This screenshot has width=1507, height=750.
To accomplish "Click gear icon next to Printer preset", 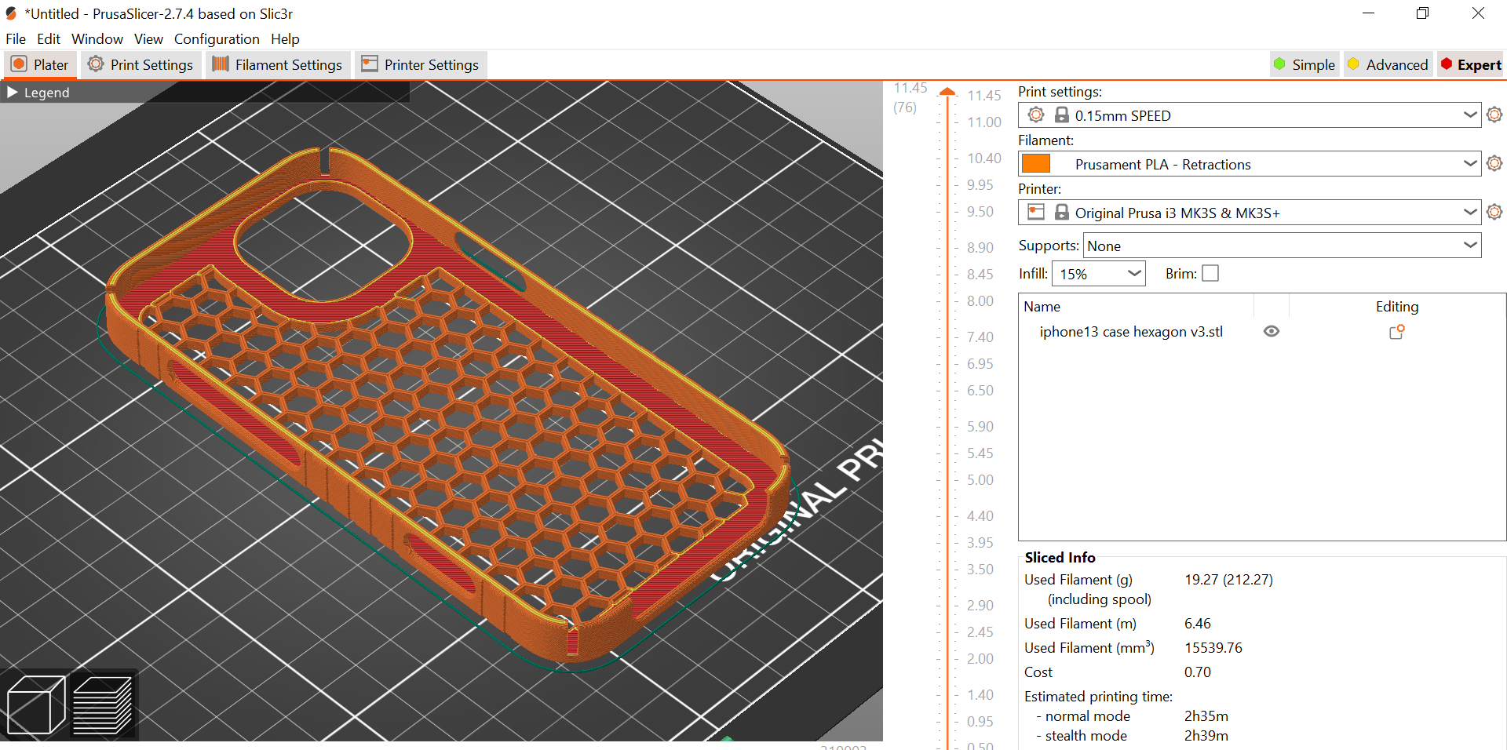I will pyautogui.click(x=1494, y=212).
